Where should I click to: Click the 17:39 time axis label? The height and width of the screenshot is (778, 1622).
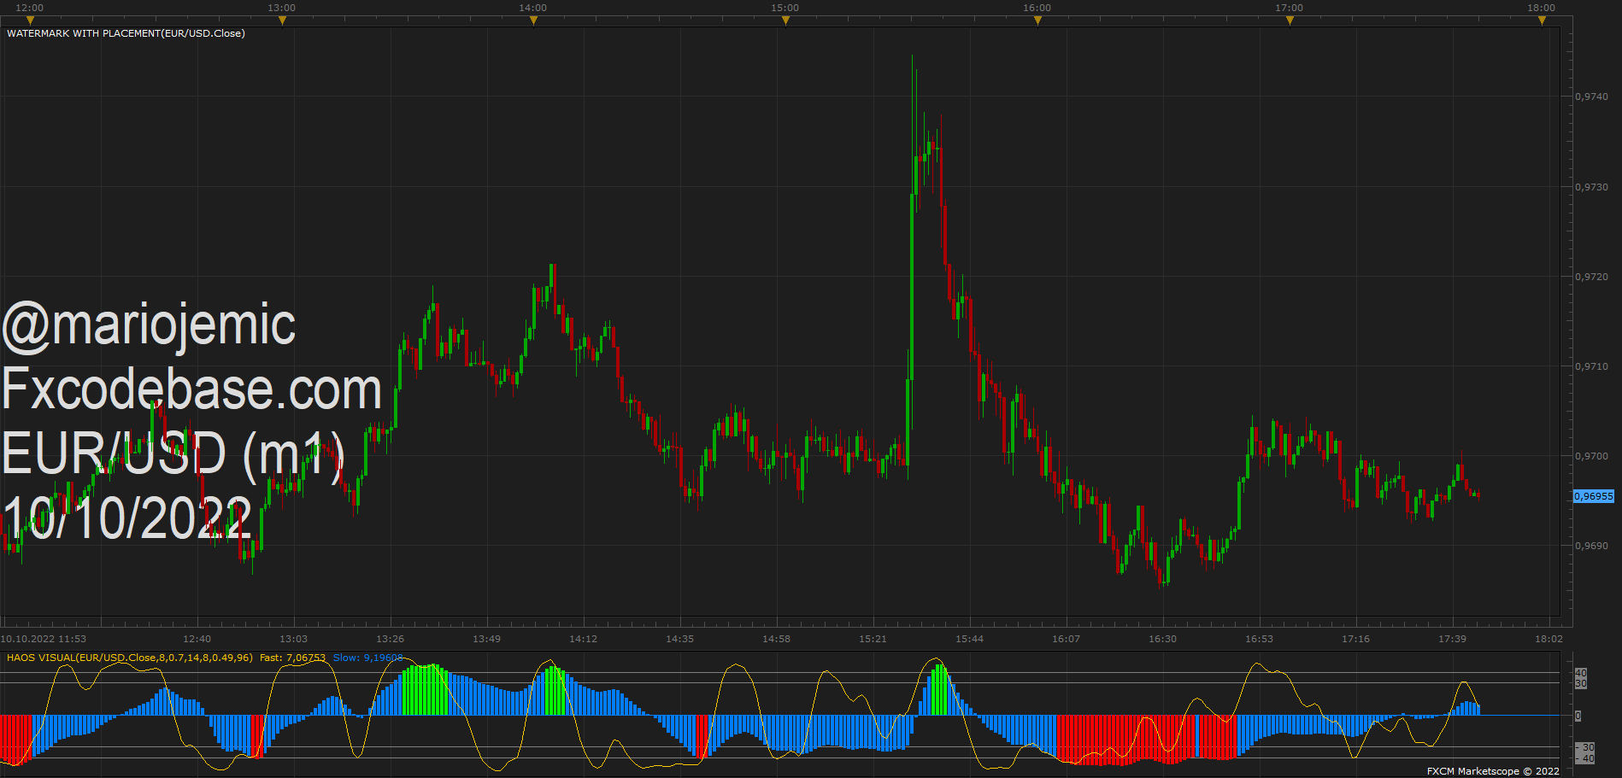coord(1452,639)
